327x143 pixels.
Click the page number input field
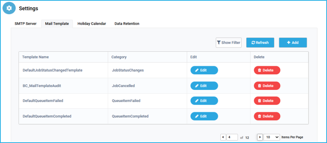click(x=232, y=137)
